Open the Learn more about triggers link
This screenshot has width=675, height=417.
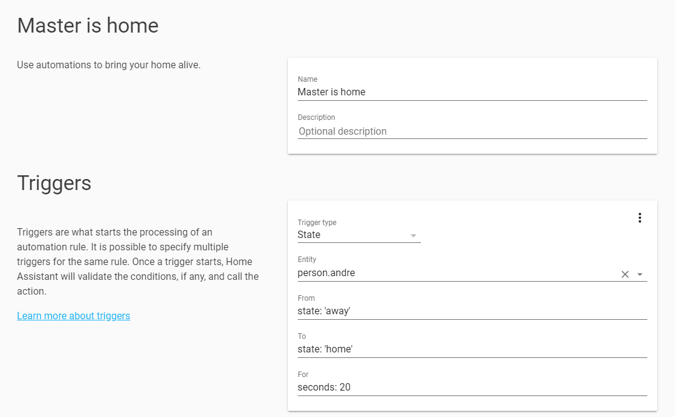74,316
